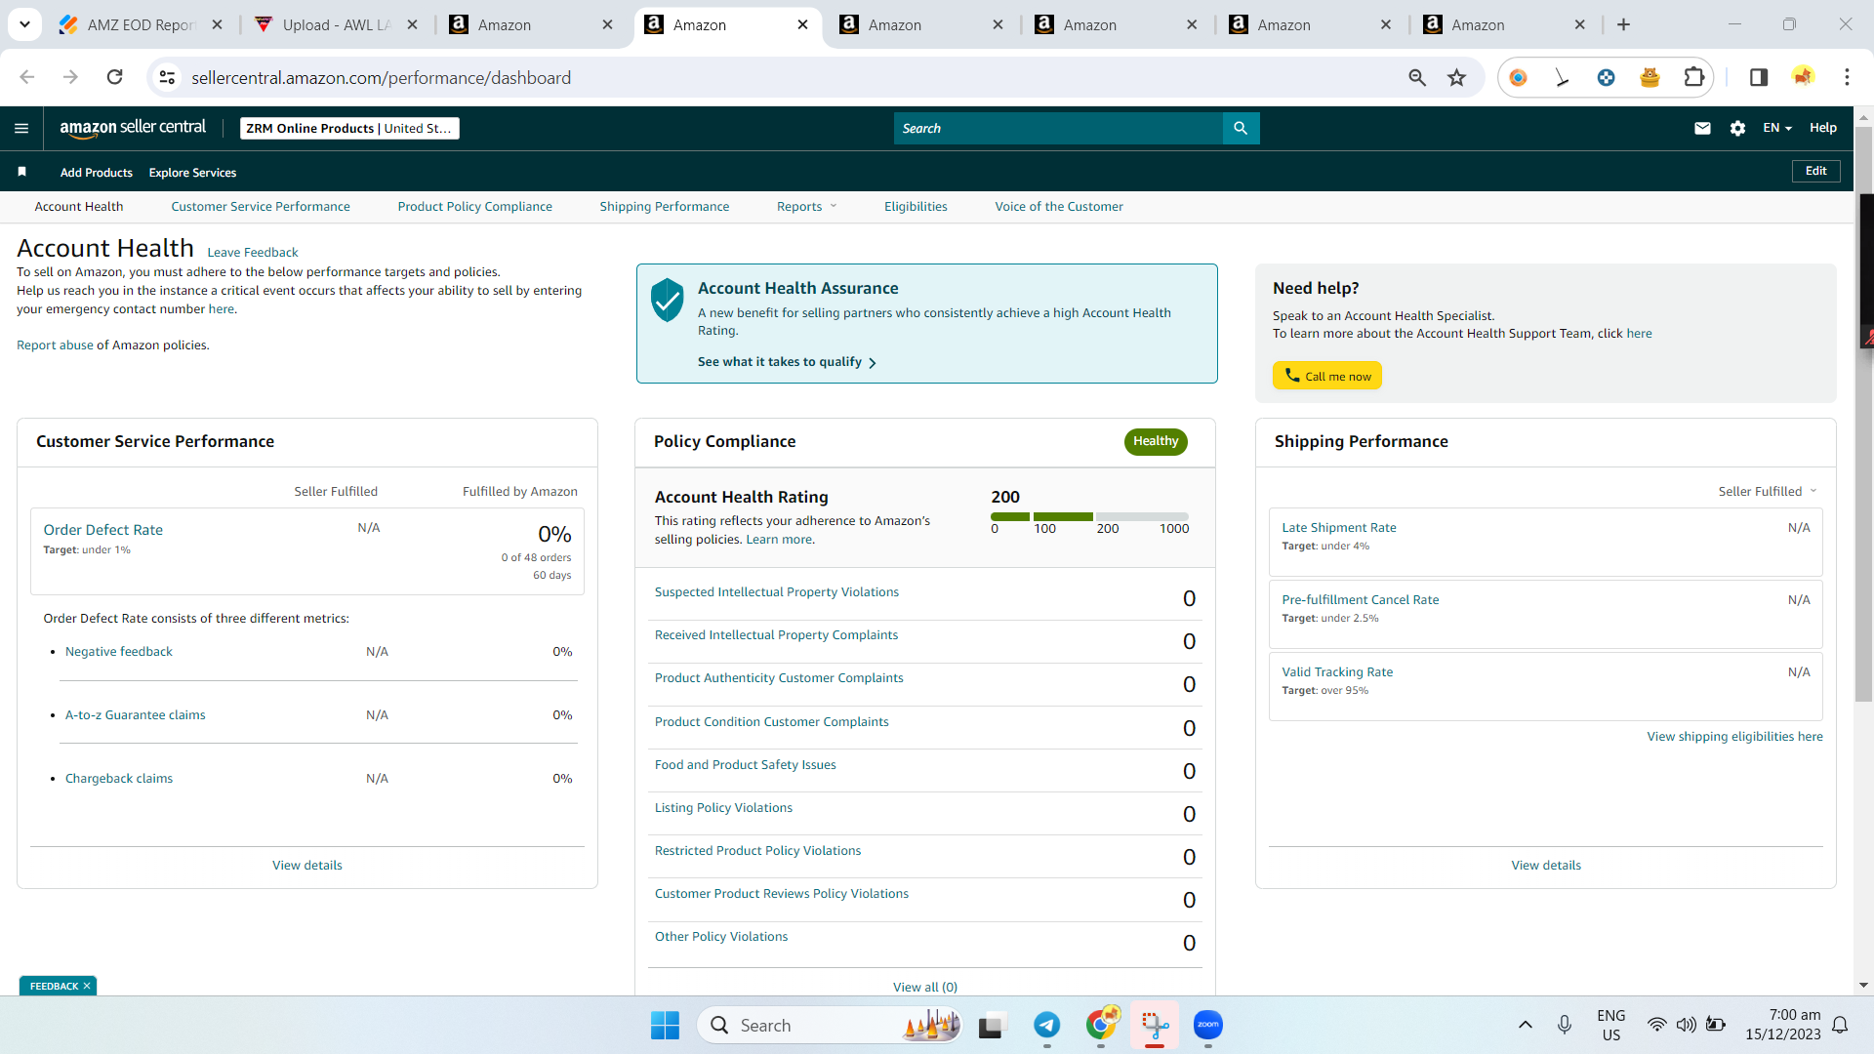Image resolution: width=1874 pixels, height=1054 pixels.
Task: Click the Seller Central search field
Action: click(1058, 128)
